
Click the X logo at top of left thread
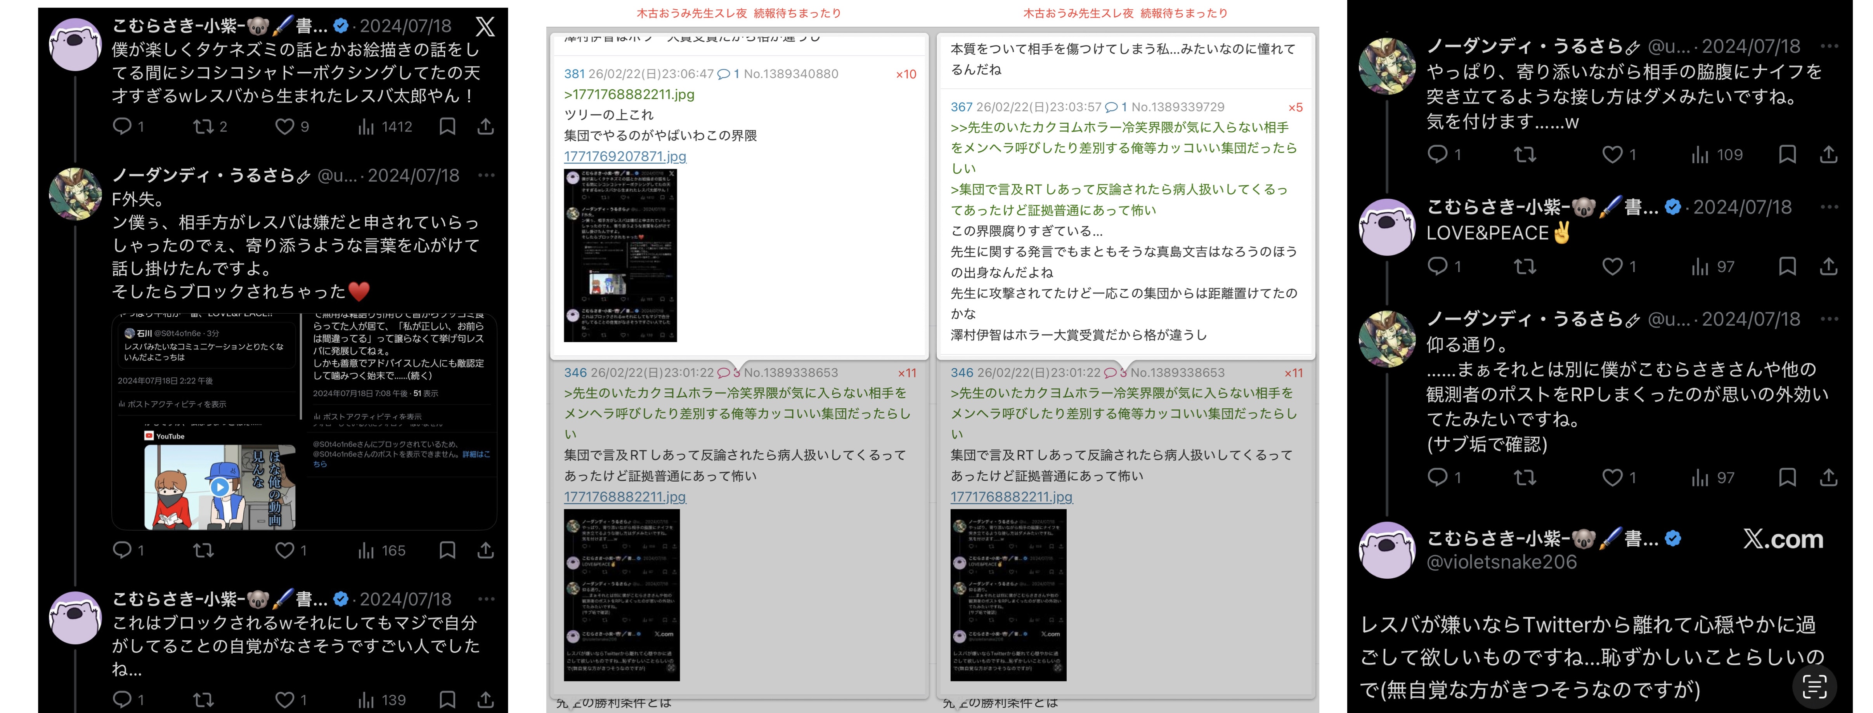pyautogui.click(x=485, y=27)
